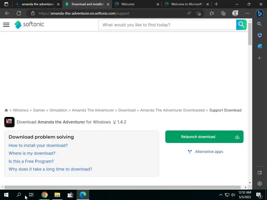
Task: Click the browser back arrow
Action: click(7, 13)
